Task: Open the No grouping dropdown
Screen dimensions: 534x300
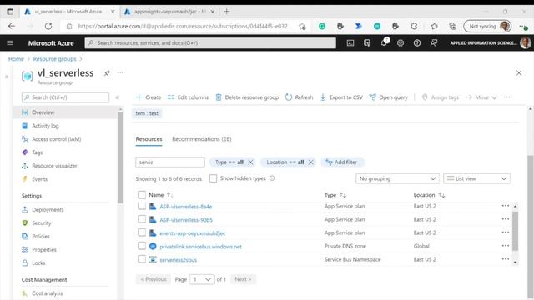Action: pos(397,178)
